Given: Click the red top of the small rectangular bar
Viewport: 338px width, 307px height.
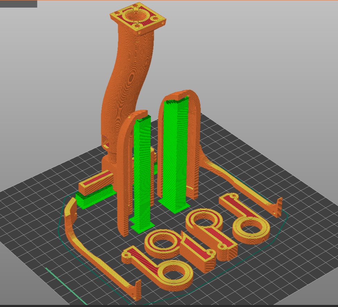Looking at the screenshot, I should pos(96,179).
